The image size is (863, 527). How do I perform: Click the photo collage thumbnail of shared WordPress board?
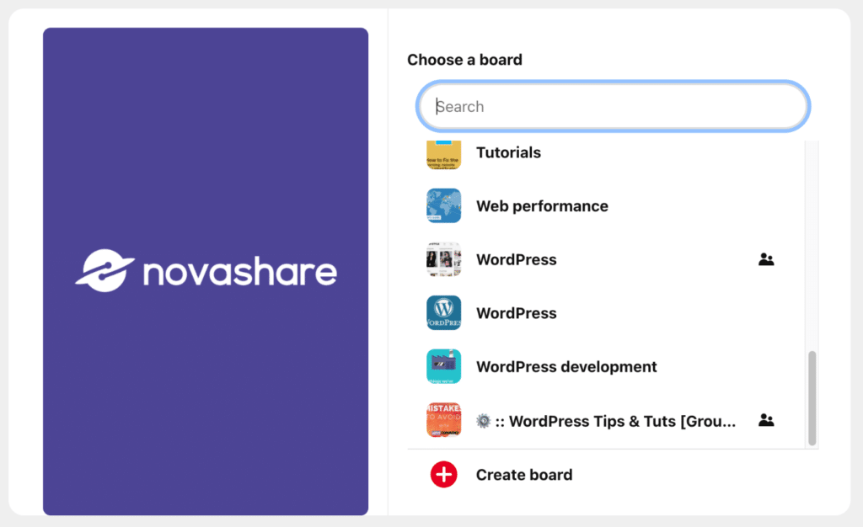[443, 259]
